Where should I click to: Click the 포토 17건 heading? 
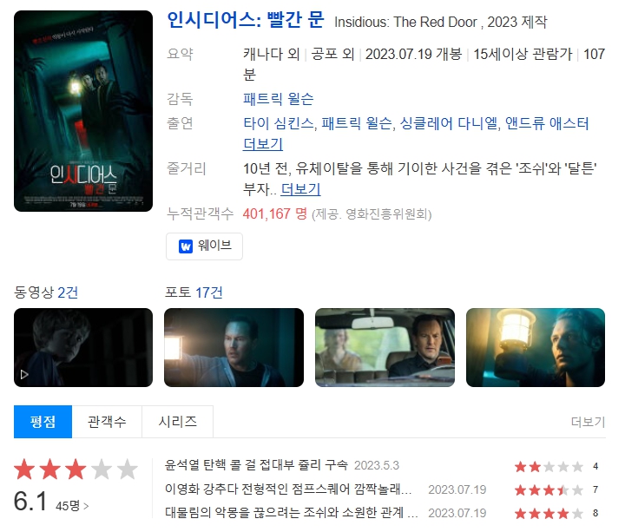(194, 292)
